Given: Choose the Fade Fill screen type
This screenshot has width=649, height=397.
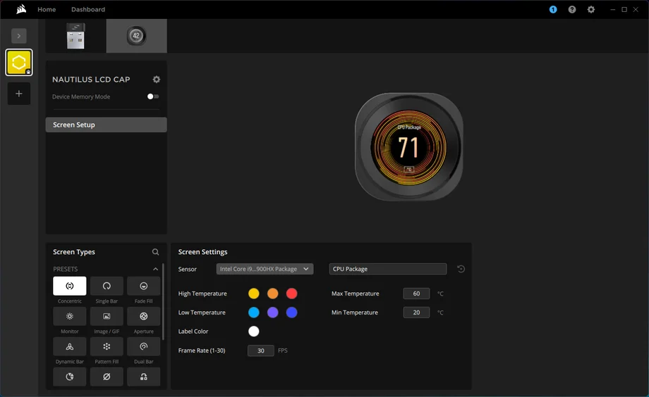Looking at the screenshot, I should click(x=143, y=286).
